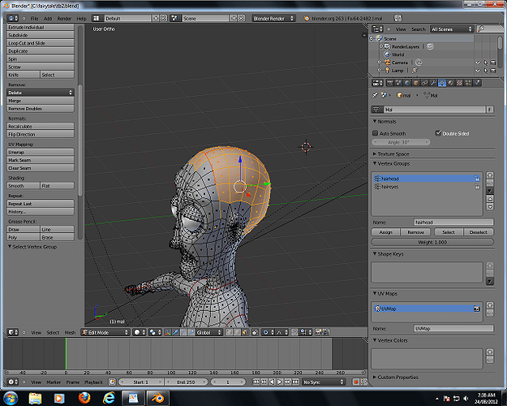
Task: Click the OpenGL render animation icon
Action: (326, 332)
